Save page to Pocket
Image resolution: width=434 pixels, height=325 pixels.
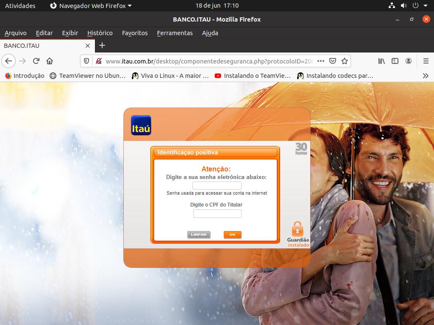(333, 61)
